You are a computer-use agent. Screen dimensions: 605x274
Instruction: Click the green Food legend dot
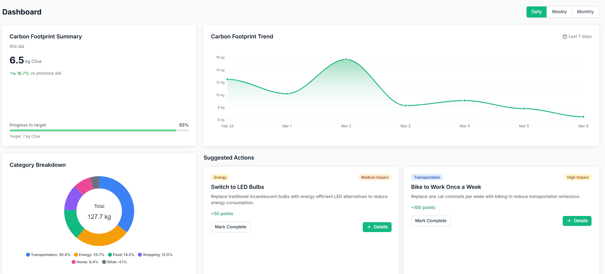(x=110, y=255)
